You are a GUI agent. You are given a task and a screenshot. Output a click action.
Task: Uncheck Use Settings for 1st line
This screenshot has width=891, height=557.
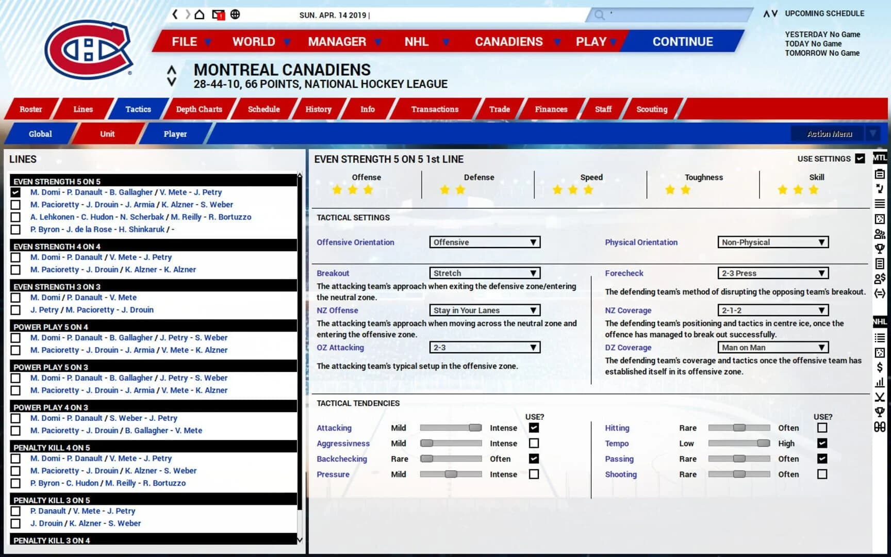coord(860,159)
